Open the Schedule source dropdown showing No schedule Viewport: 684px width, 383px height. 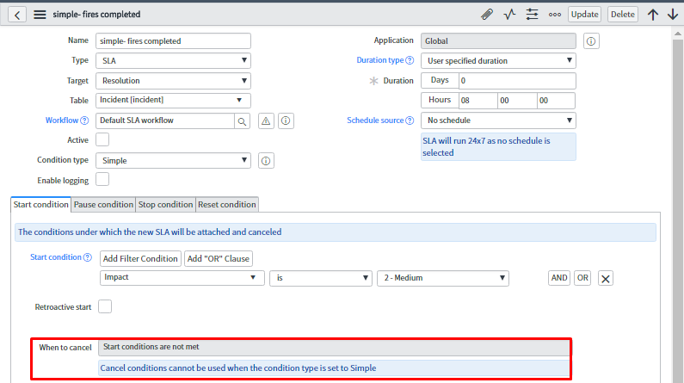[x=498, y=120]
